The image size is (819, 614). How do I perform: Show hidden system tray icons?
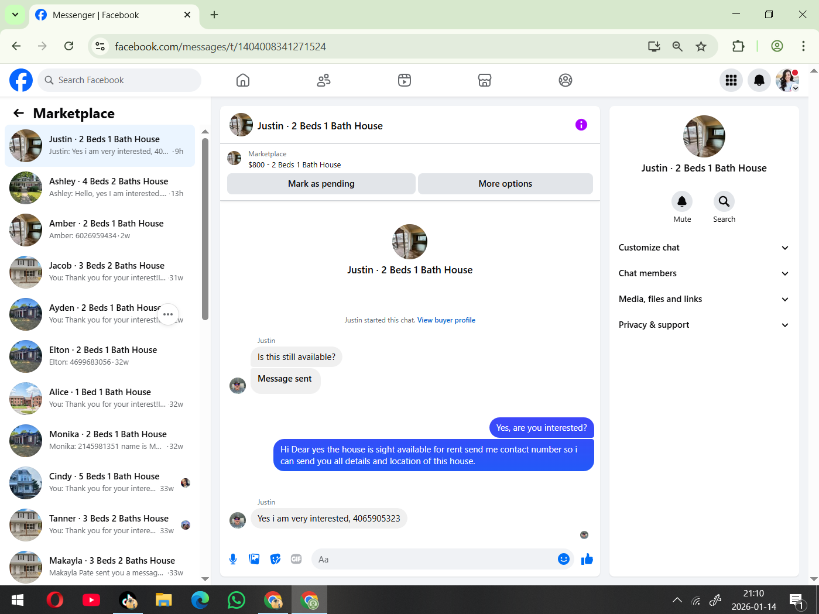pos(677,600)
